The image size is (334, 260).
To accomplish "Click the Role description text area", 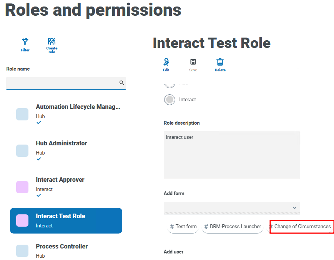I will [x=232, y=155].
